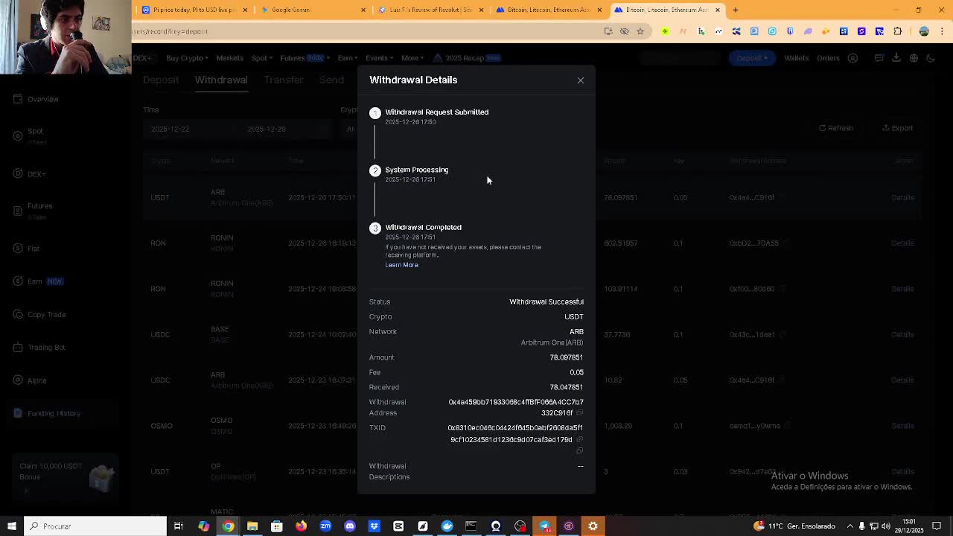Open the user profile icon
The image size is (953, 536).
[x=853, y=58]
